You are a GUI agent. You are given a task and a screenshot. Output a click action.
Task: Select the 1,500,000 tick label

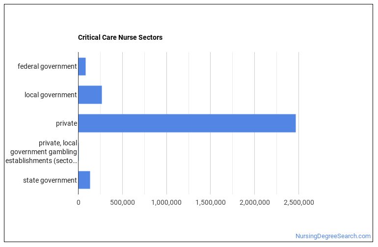210,202
